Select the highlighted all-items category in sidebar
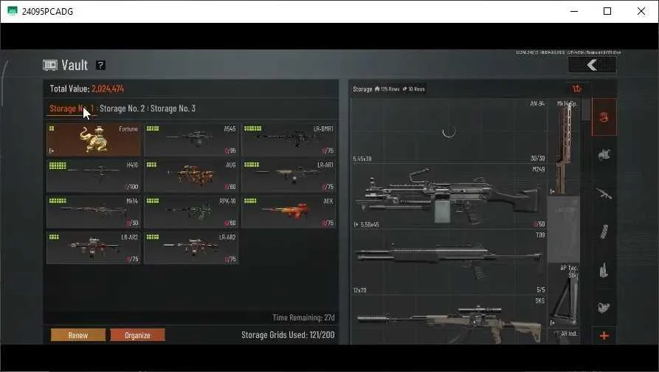659x372 pixels. tap(604, 117)
